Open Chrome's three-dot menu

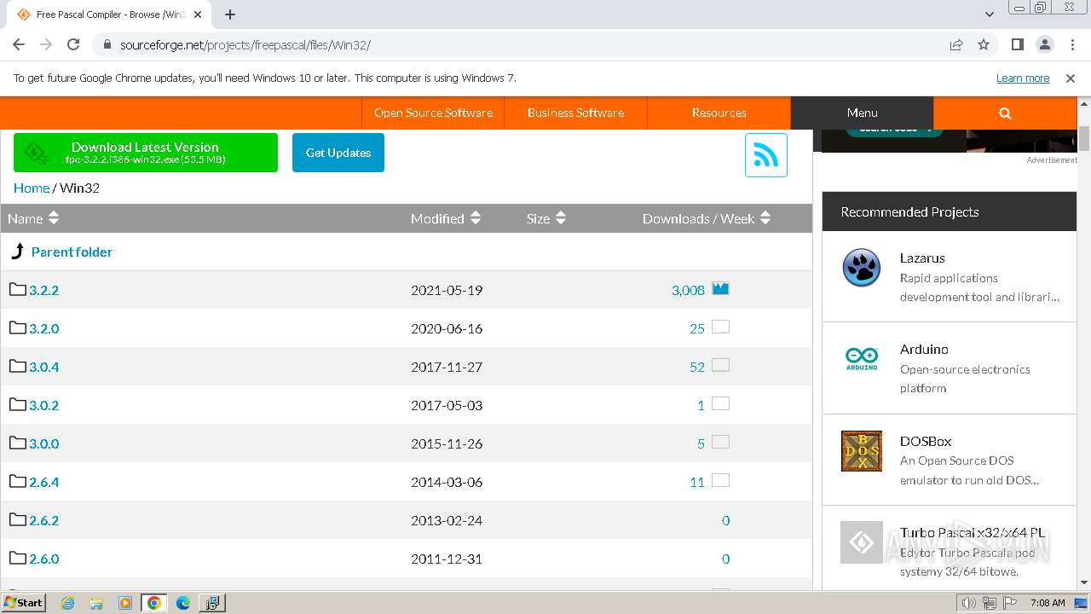click(x=1071, y=44)
